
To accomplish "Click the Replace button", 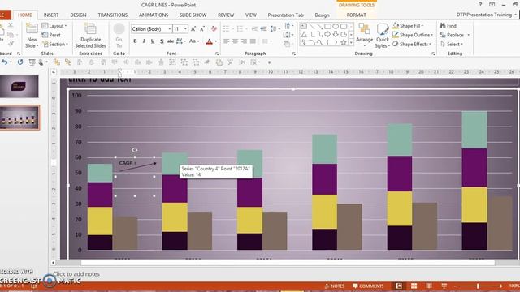I will click(452, 35).
